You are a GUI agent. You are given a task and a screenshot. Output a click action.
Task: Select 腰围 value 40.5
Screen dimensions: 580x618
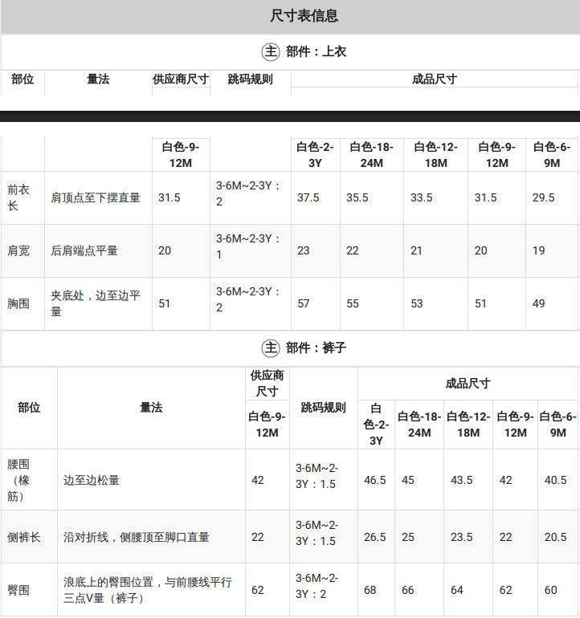coord(555,480)
